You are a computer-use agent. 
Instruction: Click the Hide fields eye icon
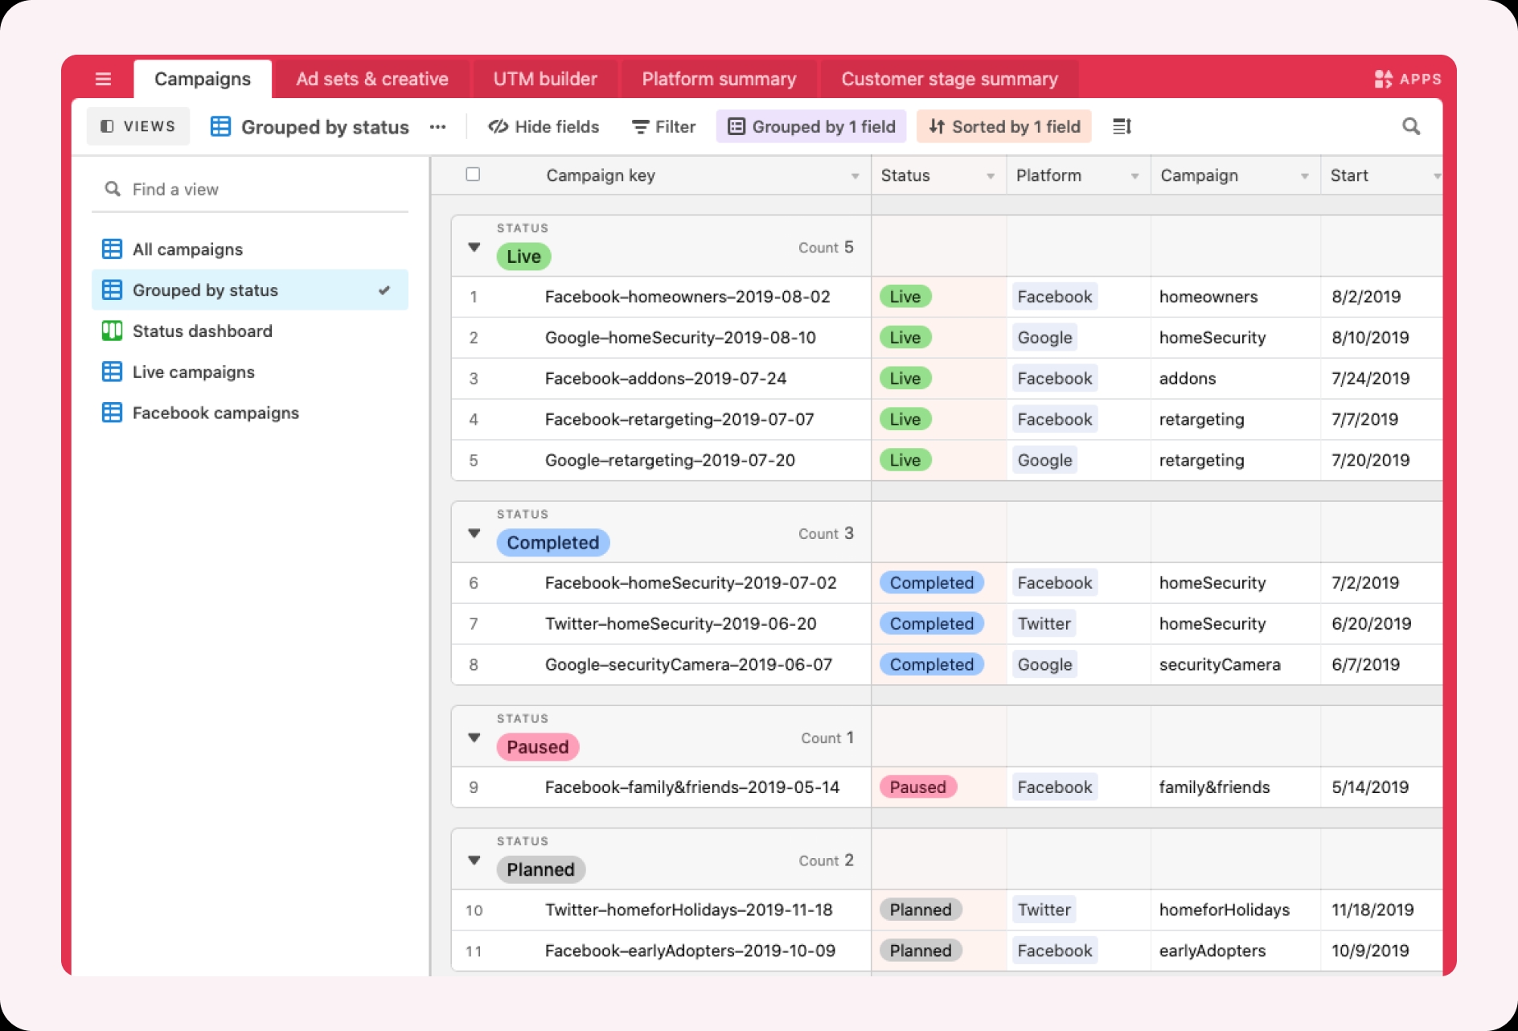(x=498, y=126)
